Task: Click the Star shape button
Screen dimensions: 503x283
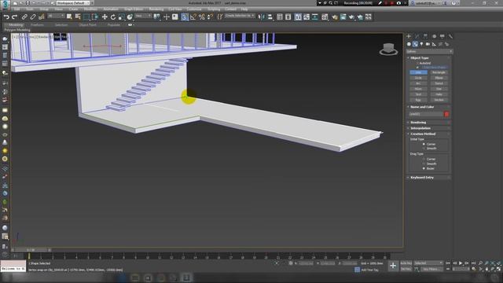Action: (x=439, y=89)
